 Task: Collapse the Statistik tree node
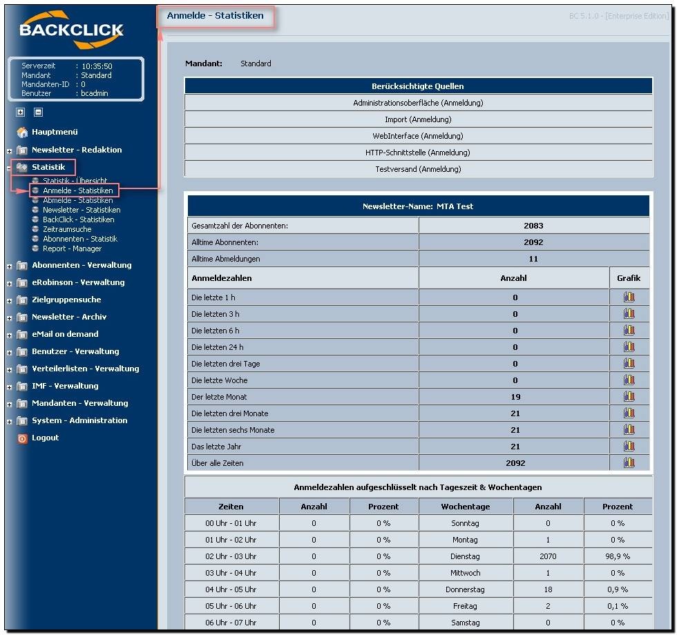pyautogui.click(x=10, y=168)
